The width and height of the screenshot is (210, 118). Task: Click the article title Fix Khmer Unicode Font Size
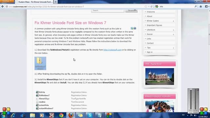click(x=70, y=23)
